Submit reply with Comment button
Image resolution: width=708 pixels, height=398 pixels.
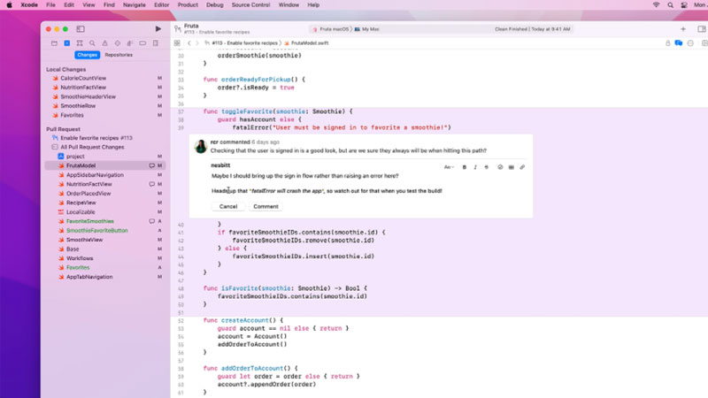click(265, 207)
